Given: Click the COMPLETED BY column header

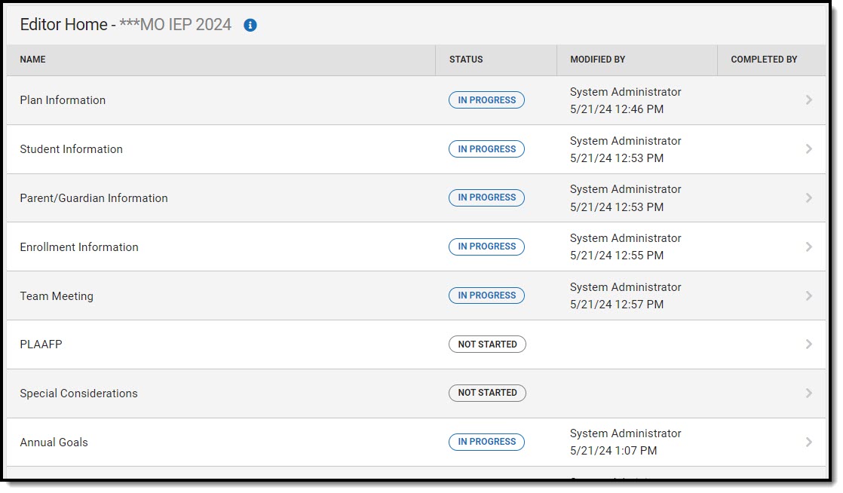Looking at the screenshot, I should click(x=764, y=60).
